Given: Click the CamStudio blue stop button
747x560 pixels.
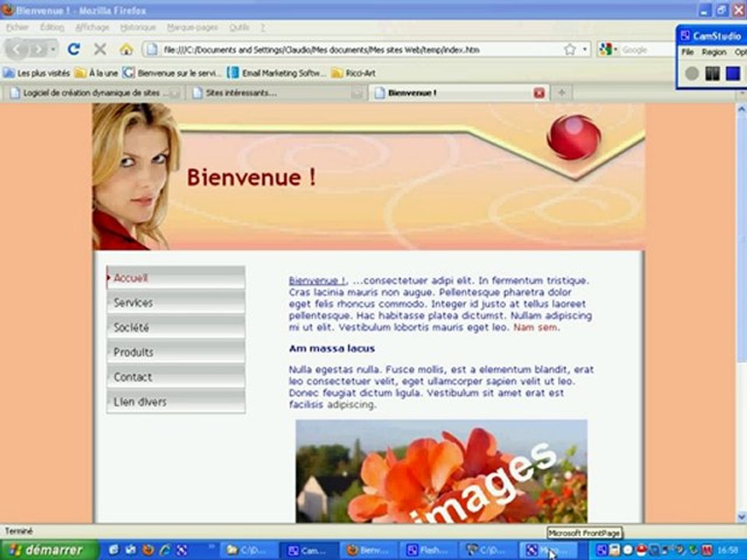Looking at the screenshot, I should click(x=733, y=73).
